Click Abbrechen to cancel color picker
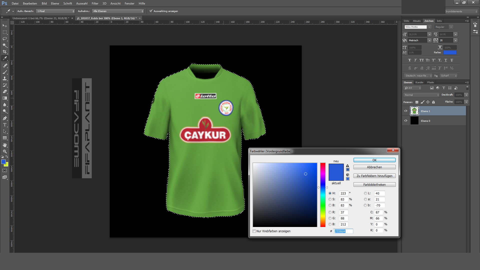 pyautogui.click(x=374, y=167)
